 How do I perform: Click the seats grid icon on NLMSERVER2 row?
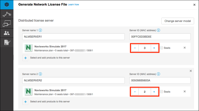[x=161, y=91]
